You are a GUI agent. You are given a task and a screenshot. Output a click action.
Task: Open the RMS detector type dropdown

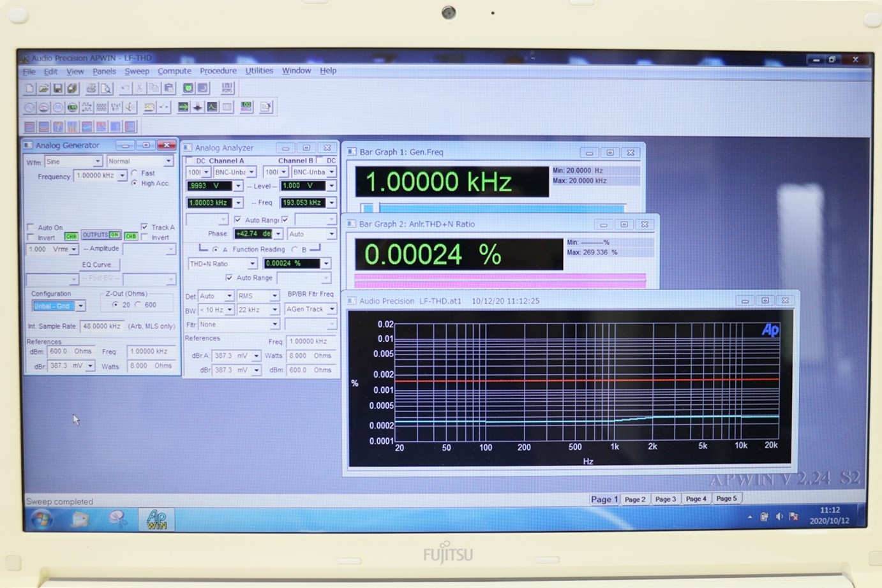tap(274, 296)
